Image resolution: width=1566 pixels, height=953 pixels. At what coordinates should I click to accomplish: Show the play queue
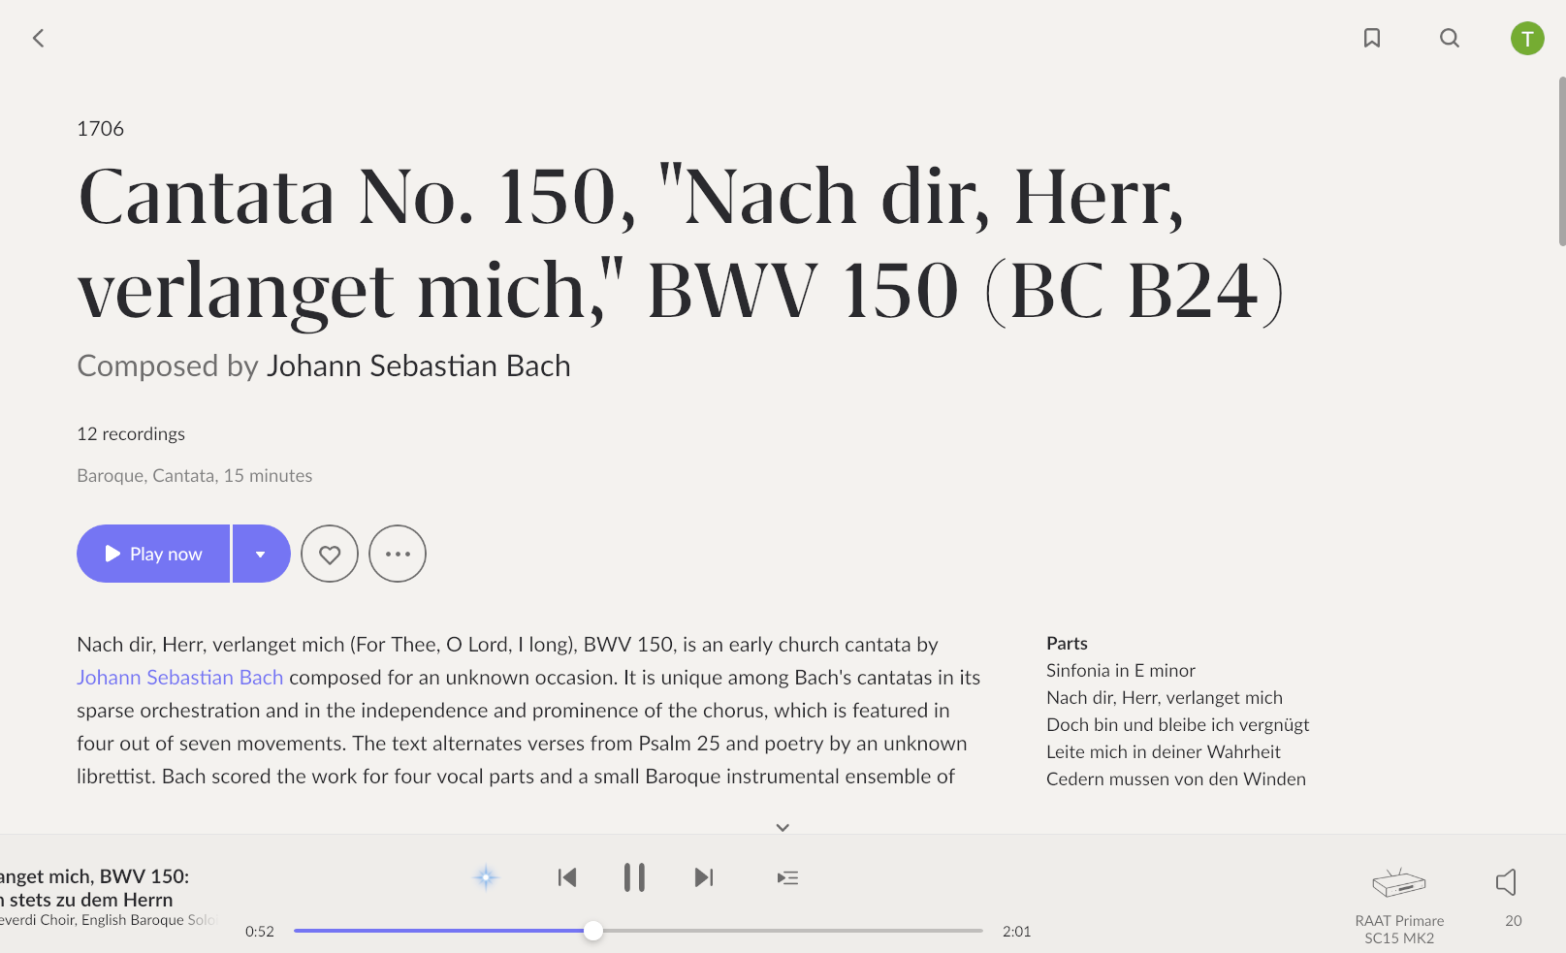pos(787,877)
